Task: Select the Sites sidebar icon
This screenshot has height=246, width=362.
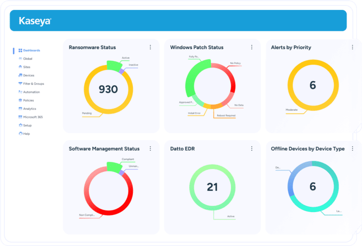Action: [20, 67]
